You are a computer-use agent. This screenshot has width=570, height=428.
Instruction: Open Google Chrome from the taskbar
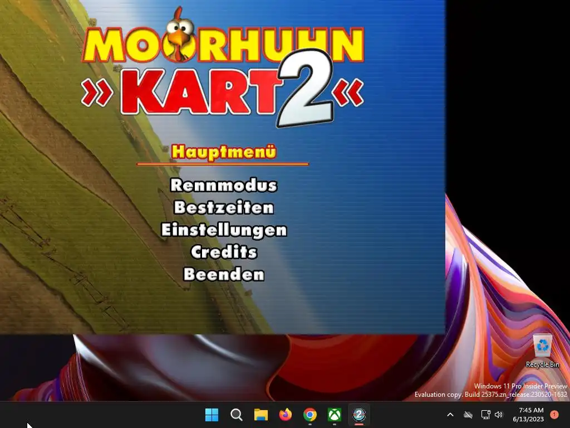click(x=309, y=415)
